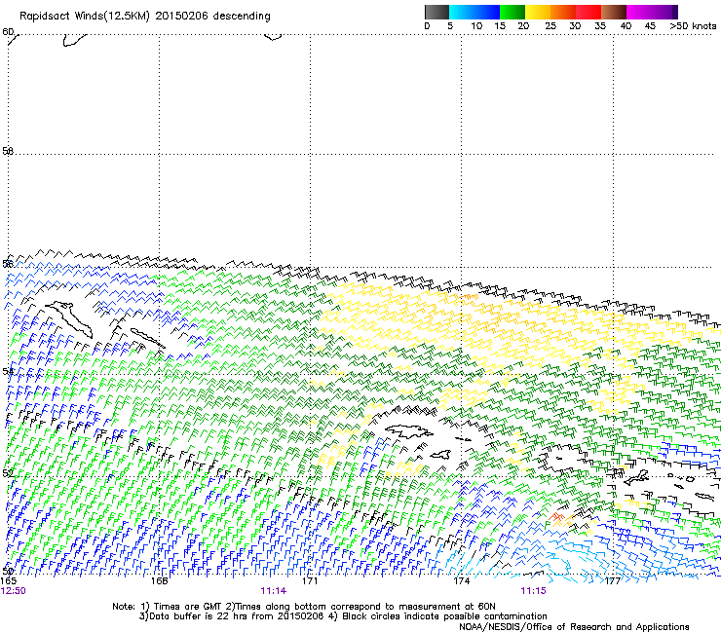The height and width of the screenshot is (633, 721).
Task: Click the '25' legend scale label
Action: click(550, 25)
